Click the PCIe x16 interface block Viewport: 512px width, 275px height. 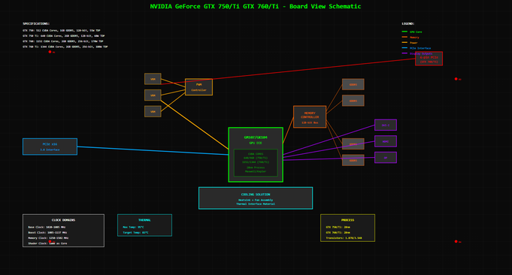coord(50,147)
